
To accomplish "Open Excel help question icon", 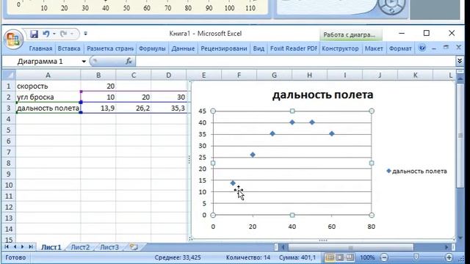I will tap(422, 48).
